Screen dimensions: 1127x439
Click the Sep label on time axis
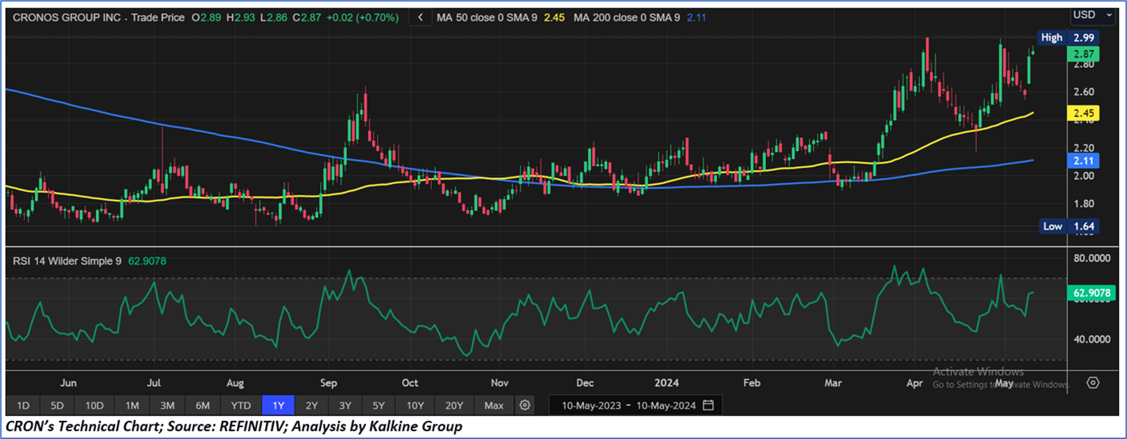(x=328, y=383)
